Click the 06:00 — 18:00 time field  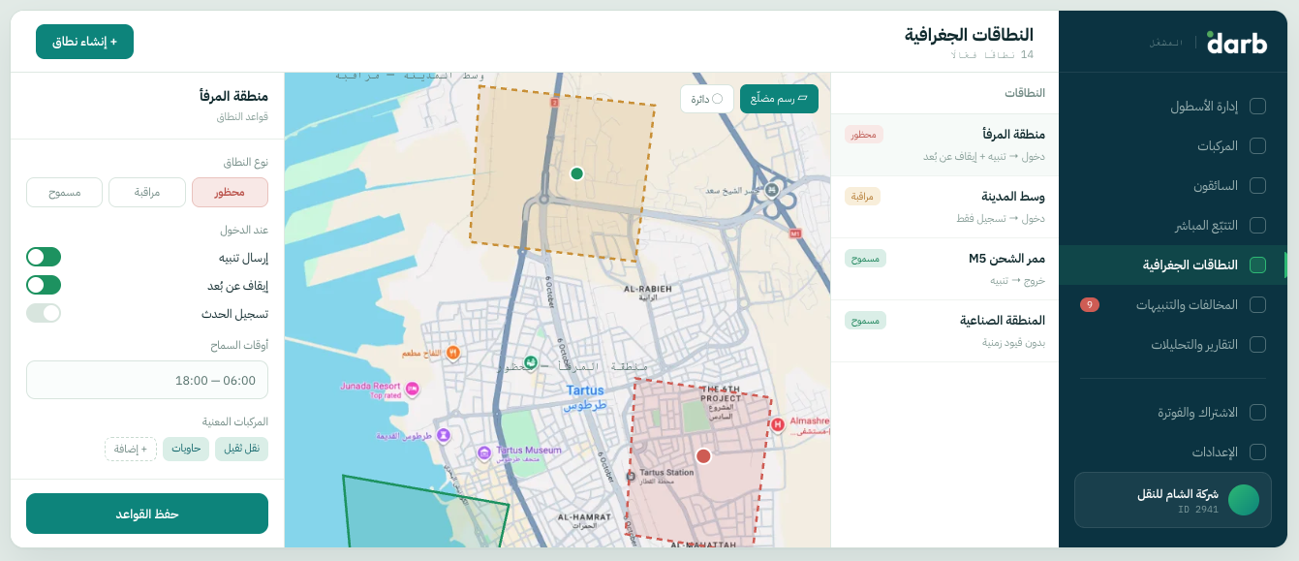147,380
